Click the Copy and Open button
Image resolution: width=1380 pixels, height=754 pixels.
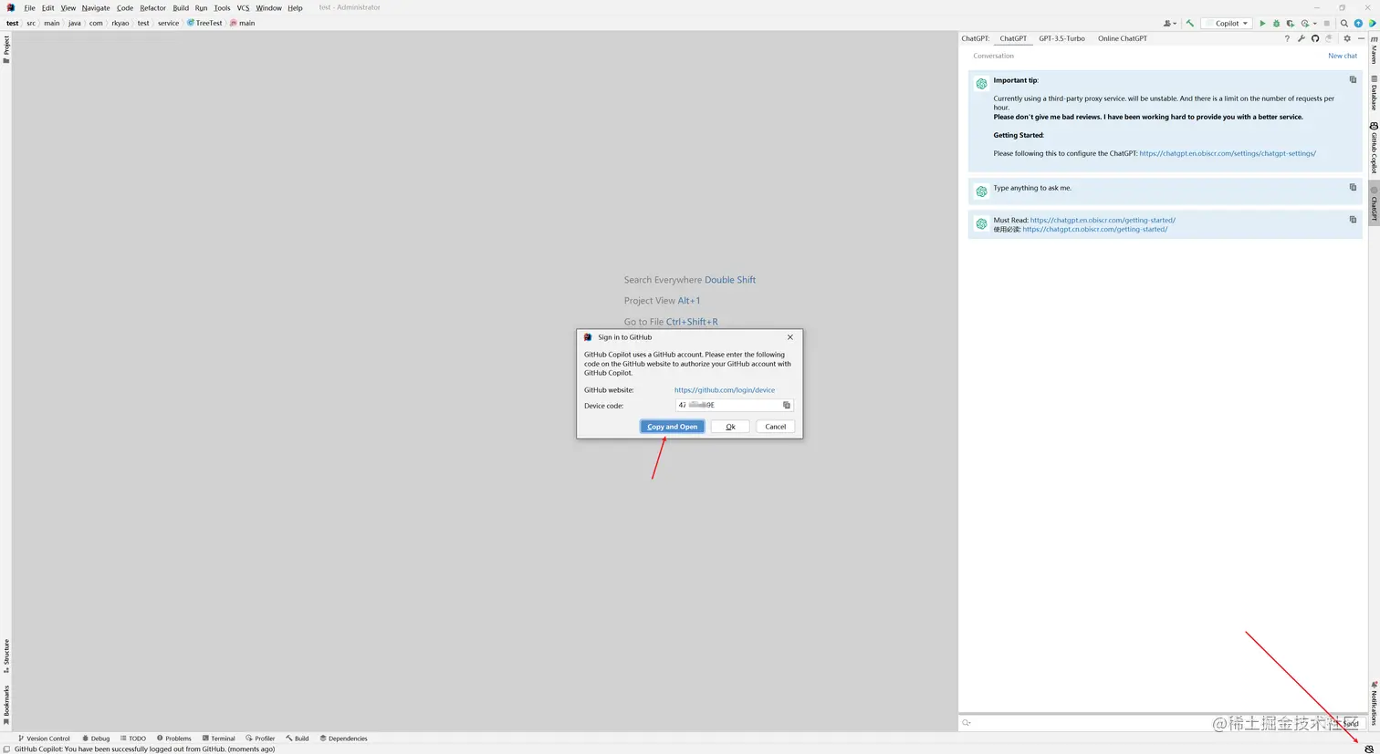pos(671,426)
